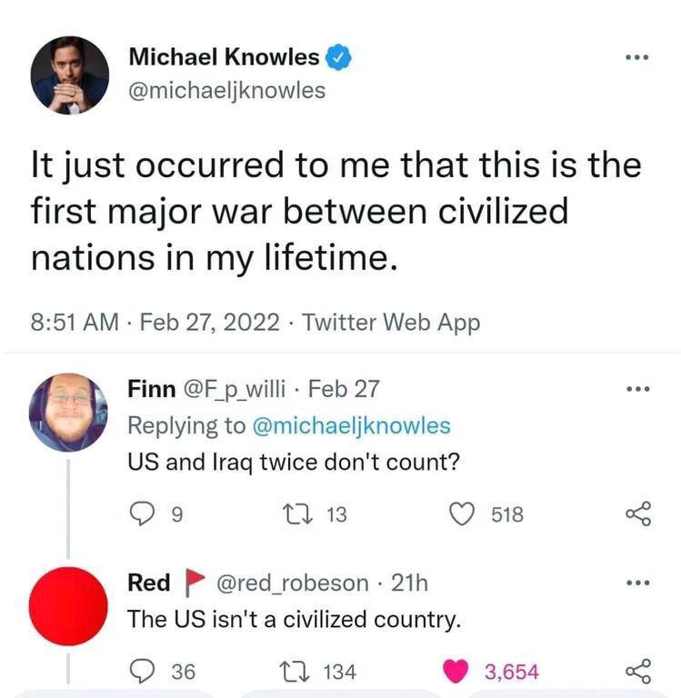Open the three-dot menu on Finn's reply

637,389
